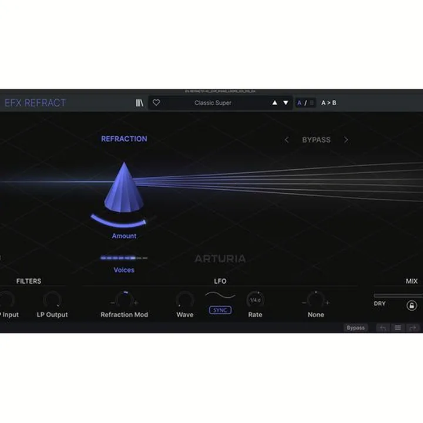Viewport: 423px width, 423px height.
Task: Set the Voices segment bar
Action: coord(124,258)
